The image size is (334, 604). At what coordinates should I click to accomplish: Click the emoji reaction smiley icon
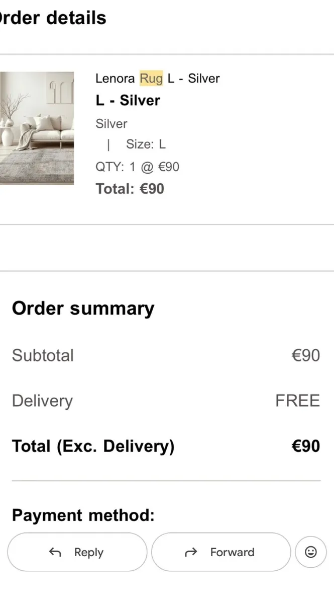[311, 552]
